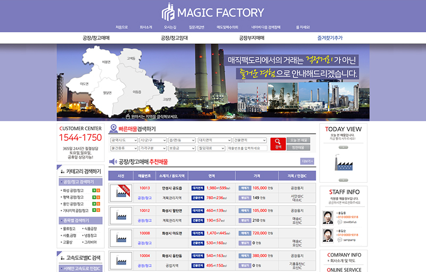
Task: Select 물류창고 category link
Action: coord(69,228)
